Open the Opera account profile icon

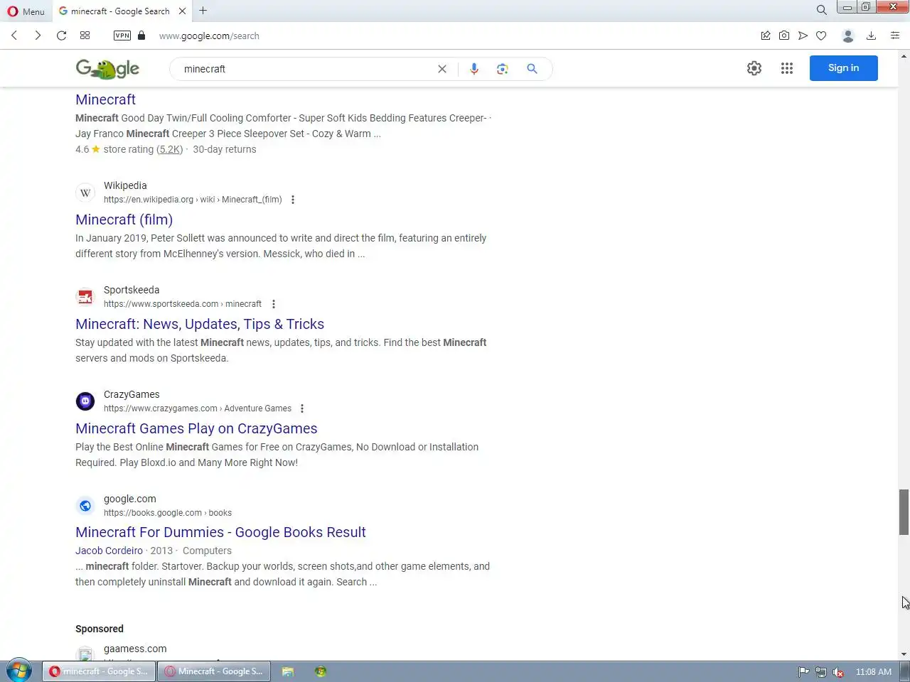[x=847, y=36]
